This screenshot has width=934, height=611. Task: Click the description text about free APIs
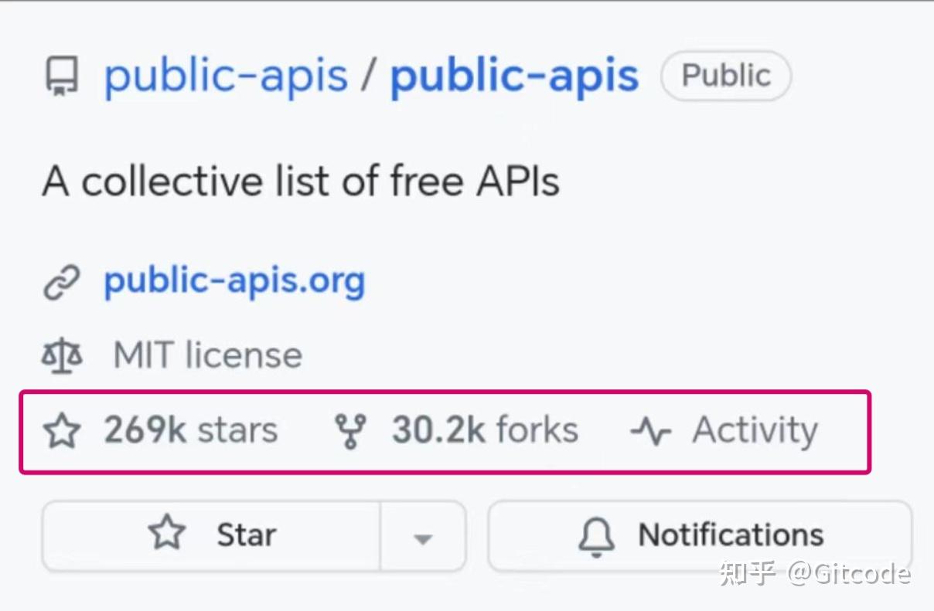click(301, 182)
